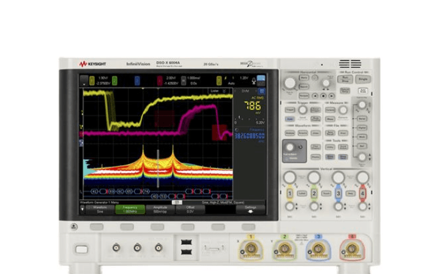Click the channel 1 yellow BNC input
The image size is (445, 274).
pyautogui.click(x=250, y=249)
